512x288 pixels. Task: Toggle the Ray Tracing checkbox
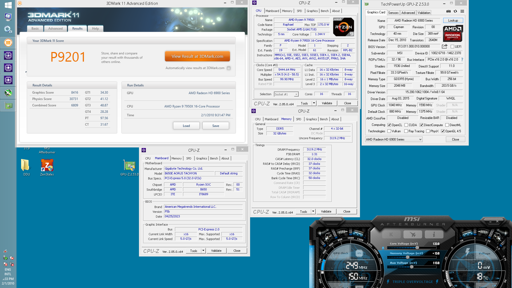(406, 131)
